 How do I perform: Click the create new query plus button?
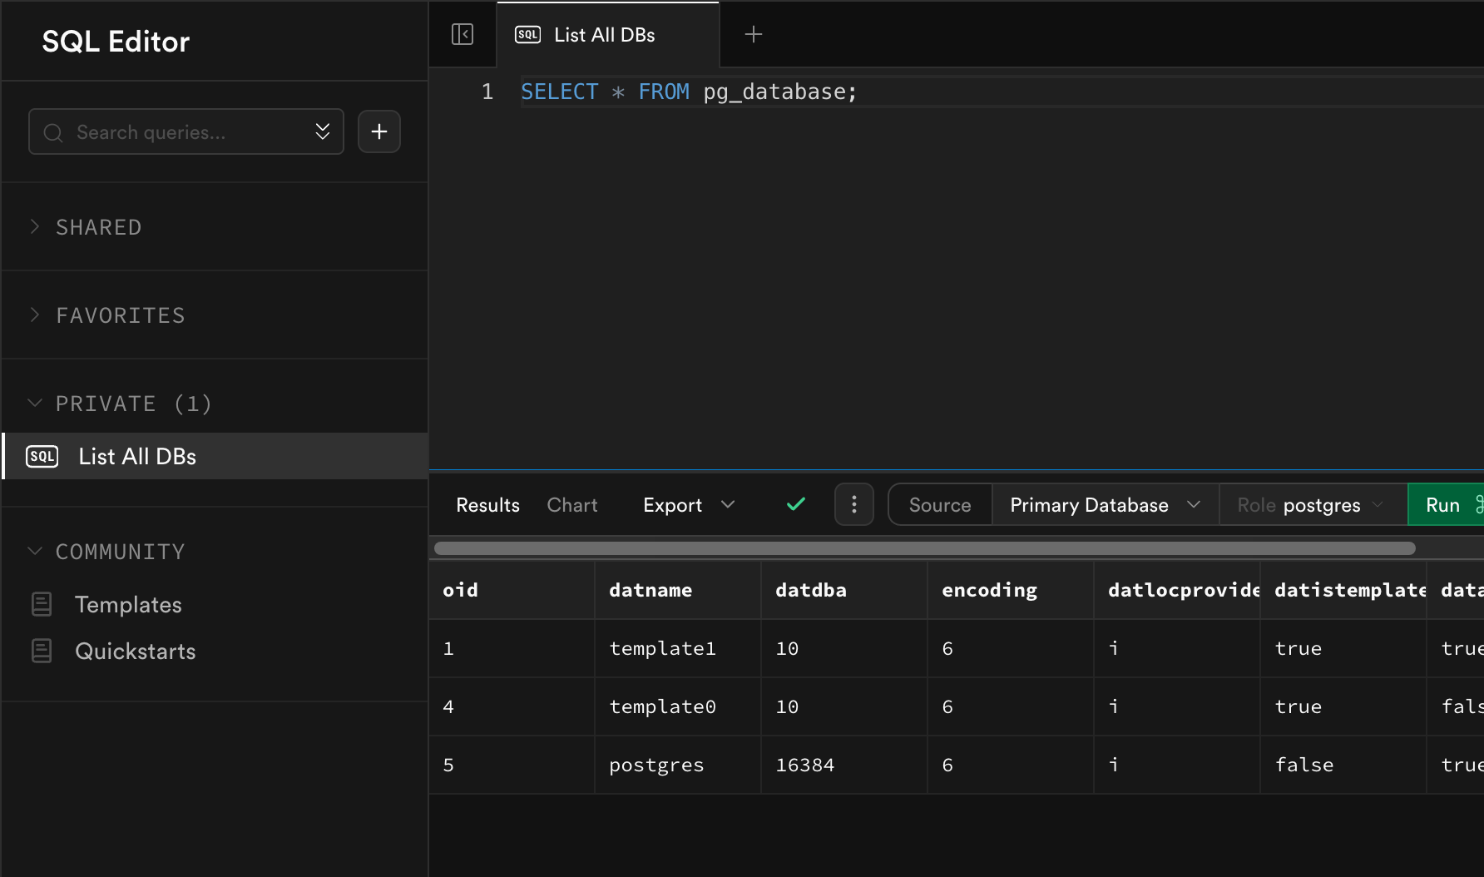pos(379,131)
